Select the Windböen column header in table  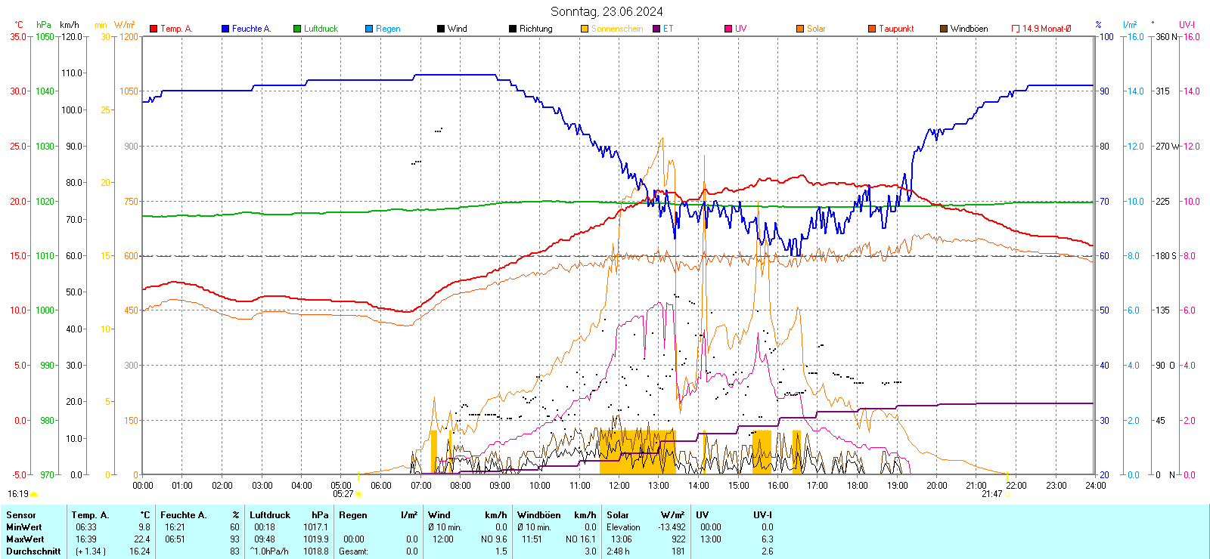[x=539, y=515]
